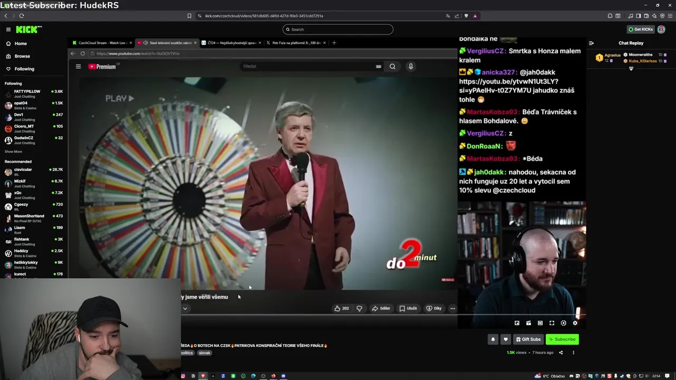Open 6°C Oblačno weather widget in taskbar

coord(550,376)
